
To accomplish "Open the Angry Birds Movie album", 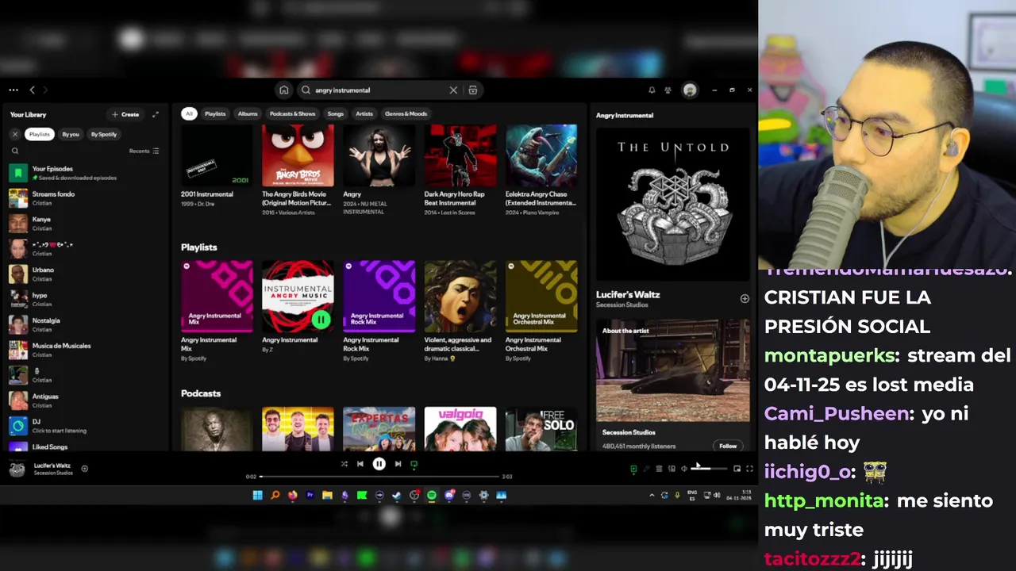I will pyautogui.click(x=298, y=168).
